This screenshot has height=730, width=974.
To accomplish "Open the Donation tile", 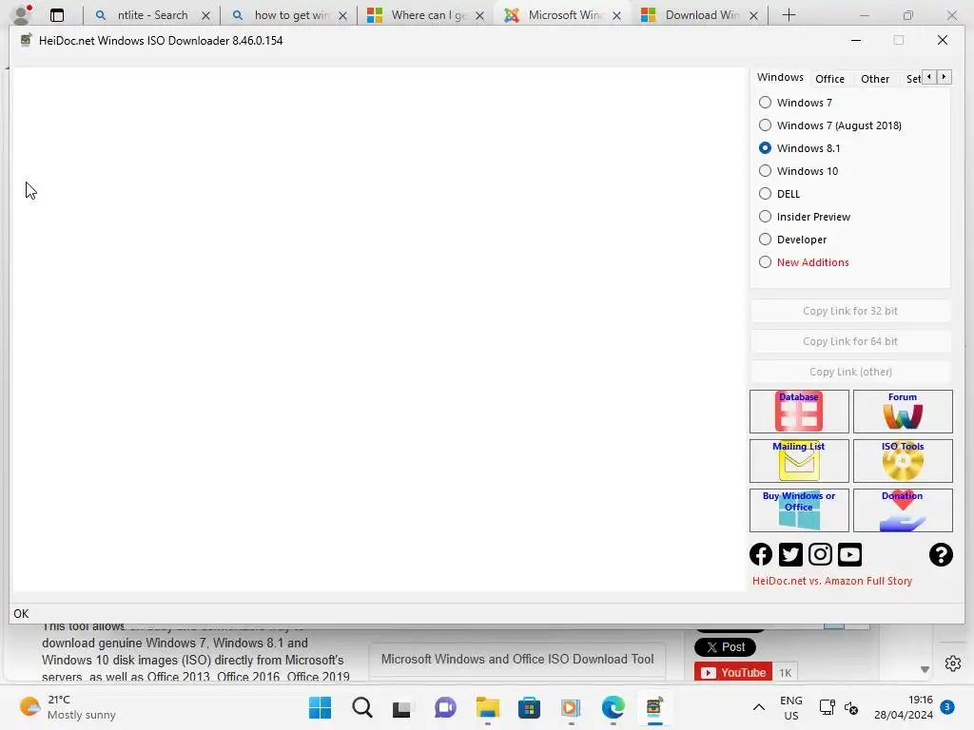I will coord(903,510).
